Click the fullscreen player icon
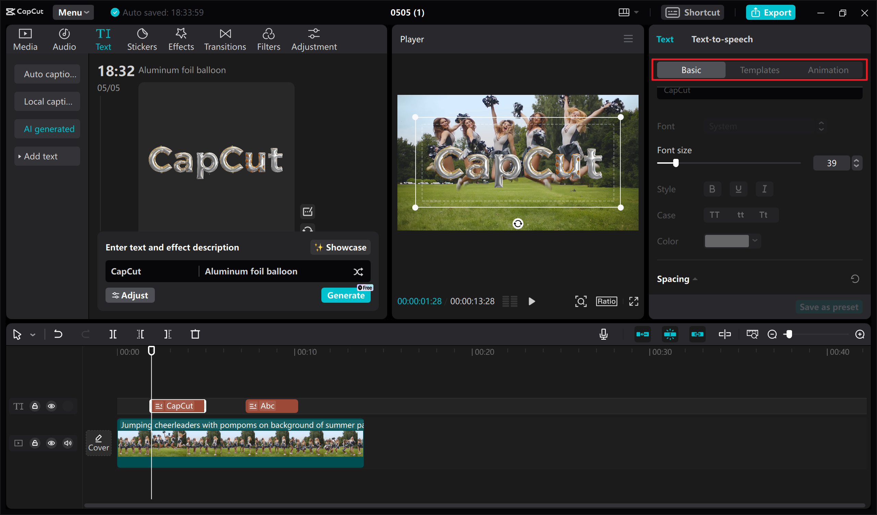The width and height of the screenshot is (877, 515). point(633,301)
